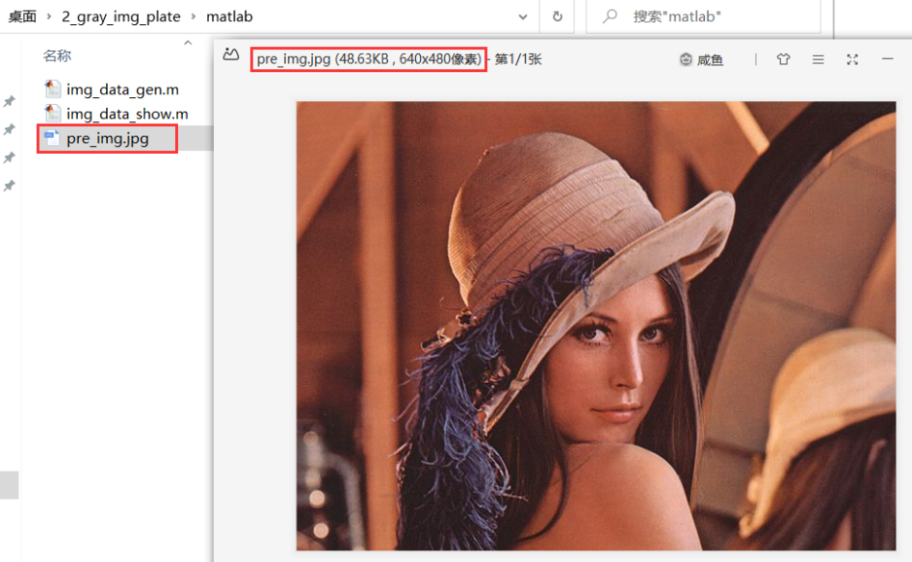Click the 咸鱼 link in viewer titlebar
This screenshot has width=912, height=562.
701,60
